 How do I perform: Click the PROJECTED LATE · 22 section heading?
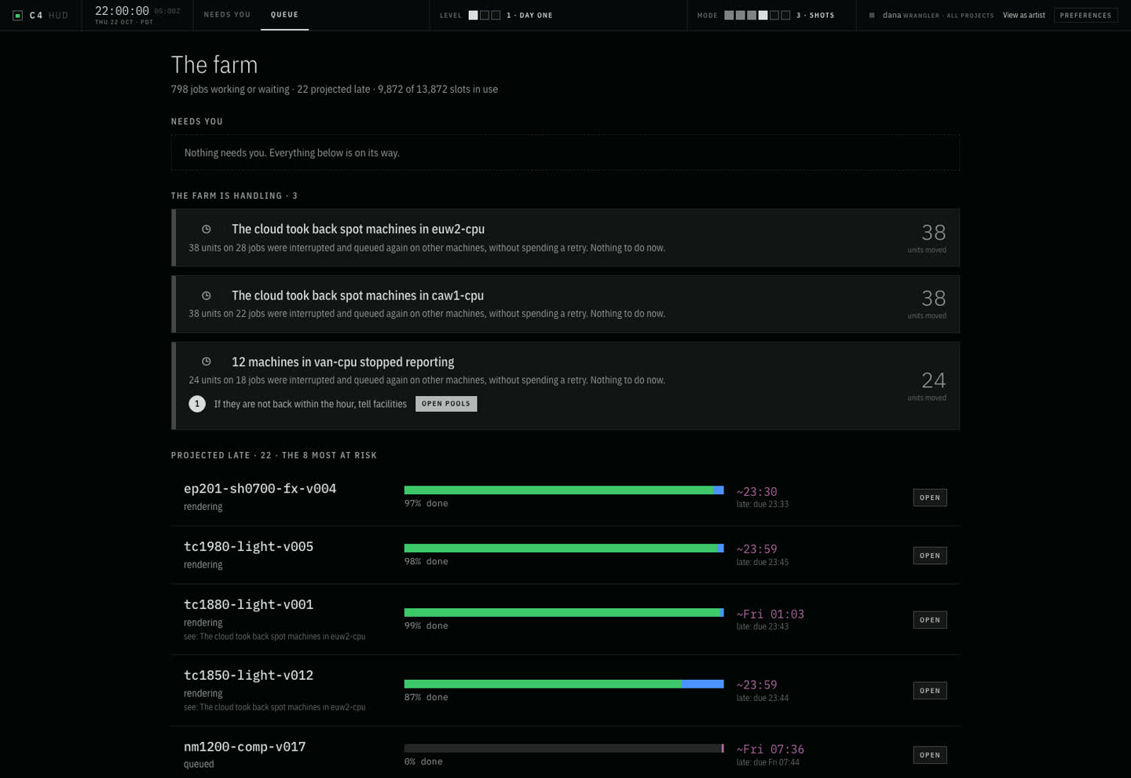[x=274, y=455]
